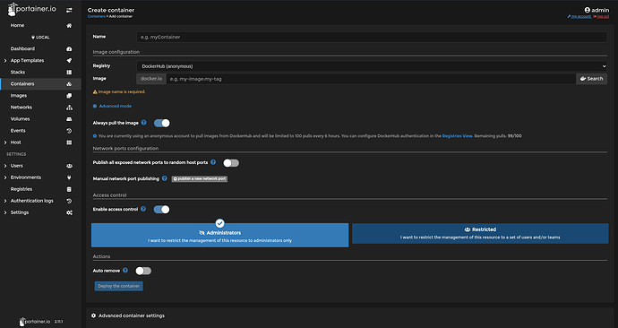Click the Volumes drive icon
Viewport: 618px width, 328px height.
[x=69, y=119]
